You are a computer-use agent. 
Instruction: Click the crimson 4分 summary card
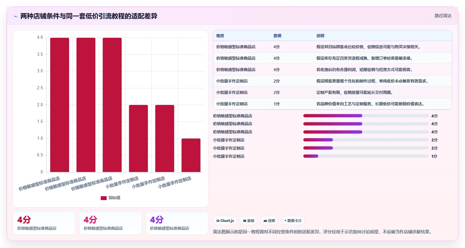point(44,223)
